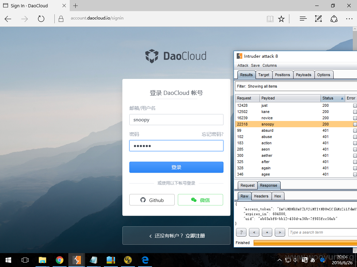Open WinRAR archive taskbar icon
This screenshot has height=267, width=357.
(x=111, y=260)
